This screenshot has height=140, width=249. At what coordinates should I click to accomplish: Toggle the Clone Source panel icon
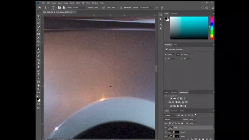point(64,8)
